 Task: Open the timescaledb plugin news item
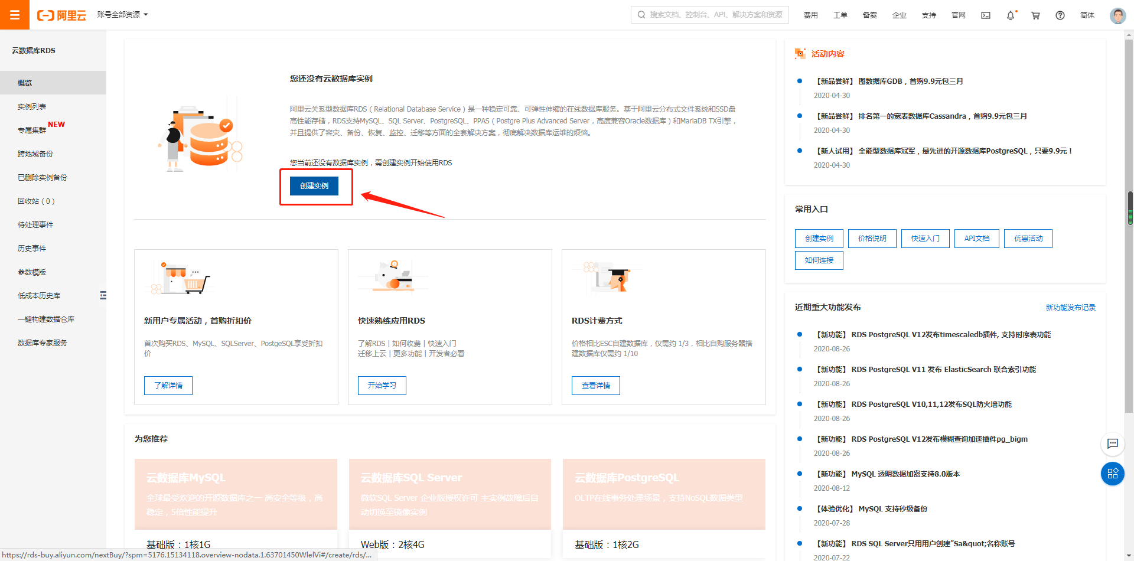pos(932,335)
